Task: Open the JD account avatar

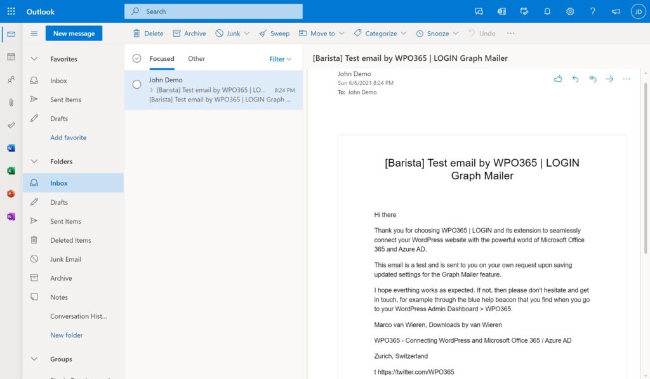Action: tap(639, 11)
